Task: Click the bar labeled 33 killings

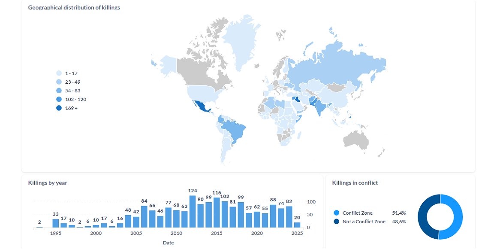Action: [56, 223]
